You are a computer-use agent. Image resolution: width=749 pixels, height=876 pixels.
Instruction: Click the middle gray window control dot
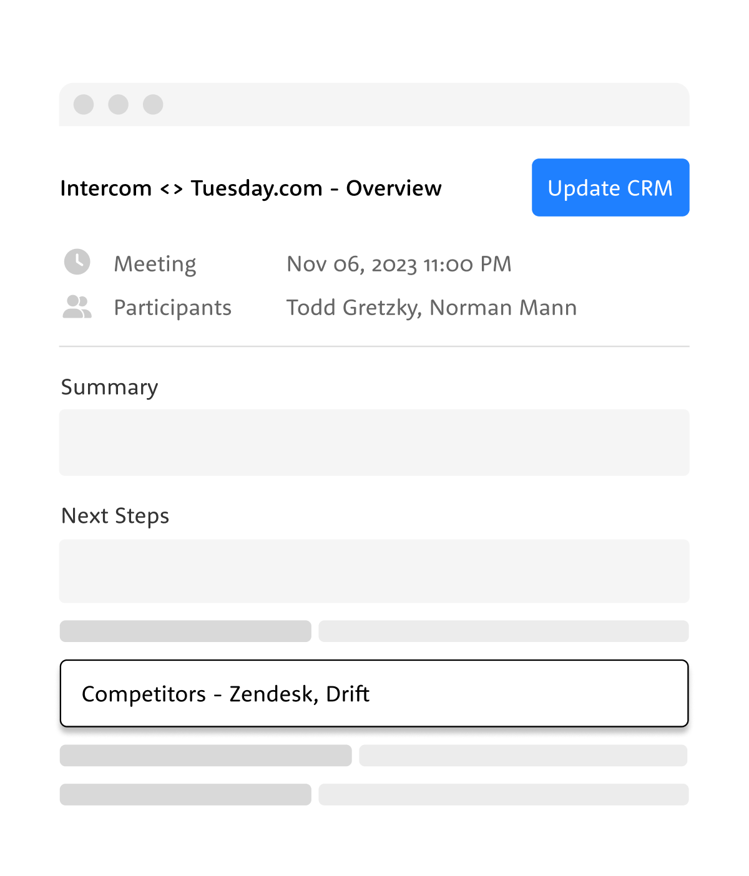coord(119,104)
